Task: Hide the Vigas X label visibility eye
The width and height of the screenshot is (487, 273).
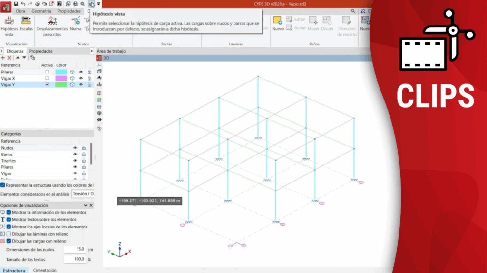Action: pos(81,78)
